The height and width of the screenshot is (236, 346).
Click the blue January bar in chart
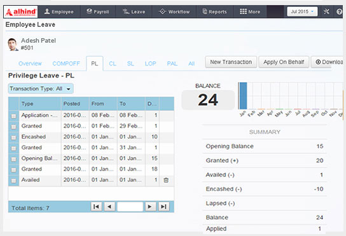(243, 95)
